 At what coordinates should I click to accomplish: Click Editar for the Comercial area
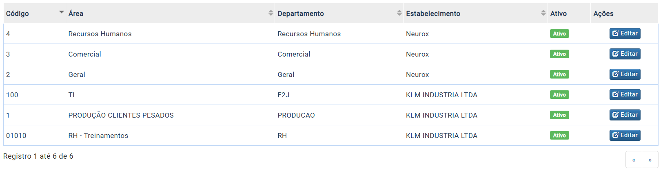625,54
